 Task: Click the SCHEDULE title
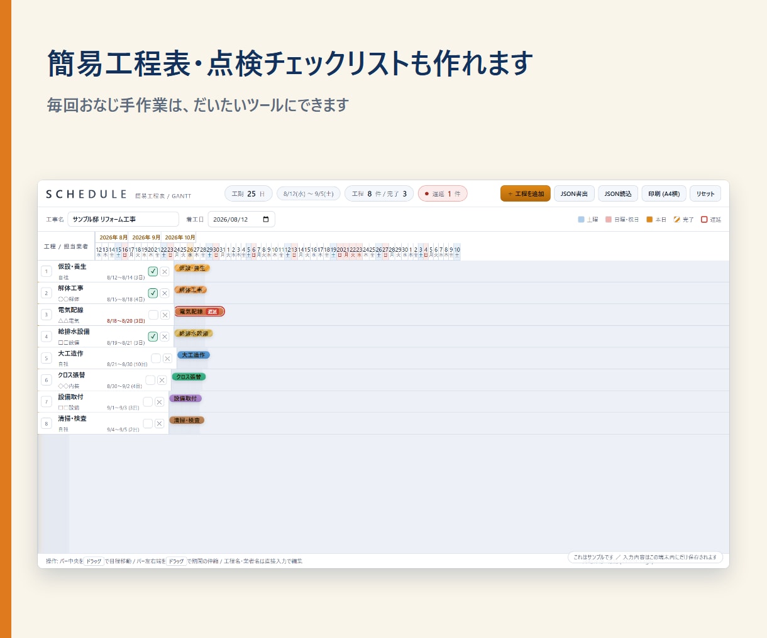coord(86,194)
